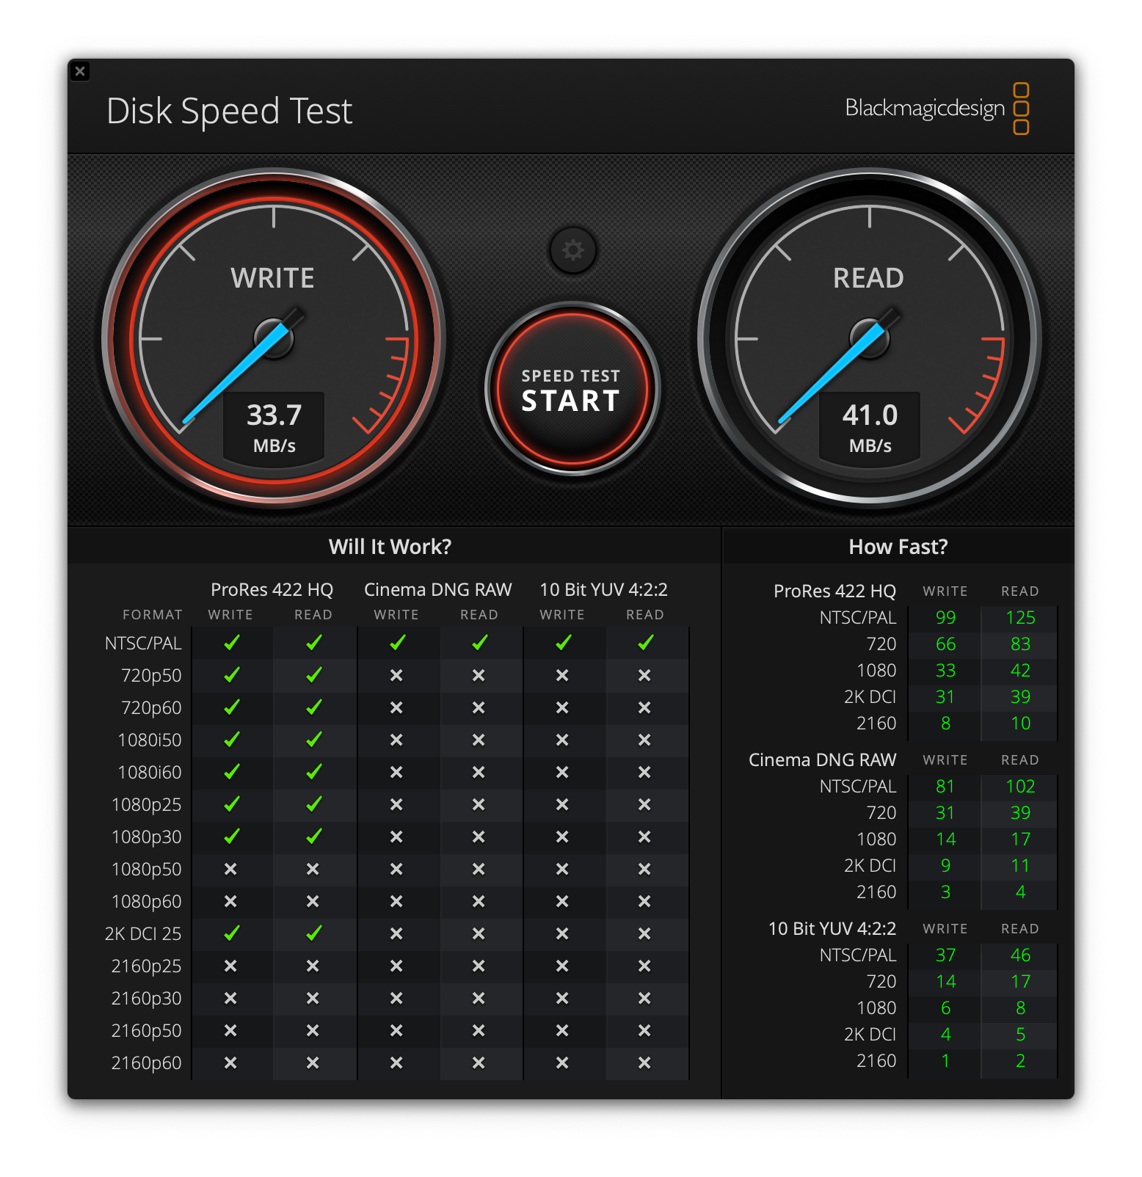Viewport: 1142px width, 1177px height.
Task: Click the NTSC/PAL format row label
Action: tap(143, 644)
